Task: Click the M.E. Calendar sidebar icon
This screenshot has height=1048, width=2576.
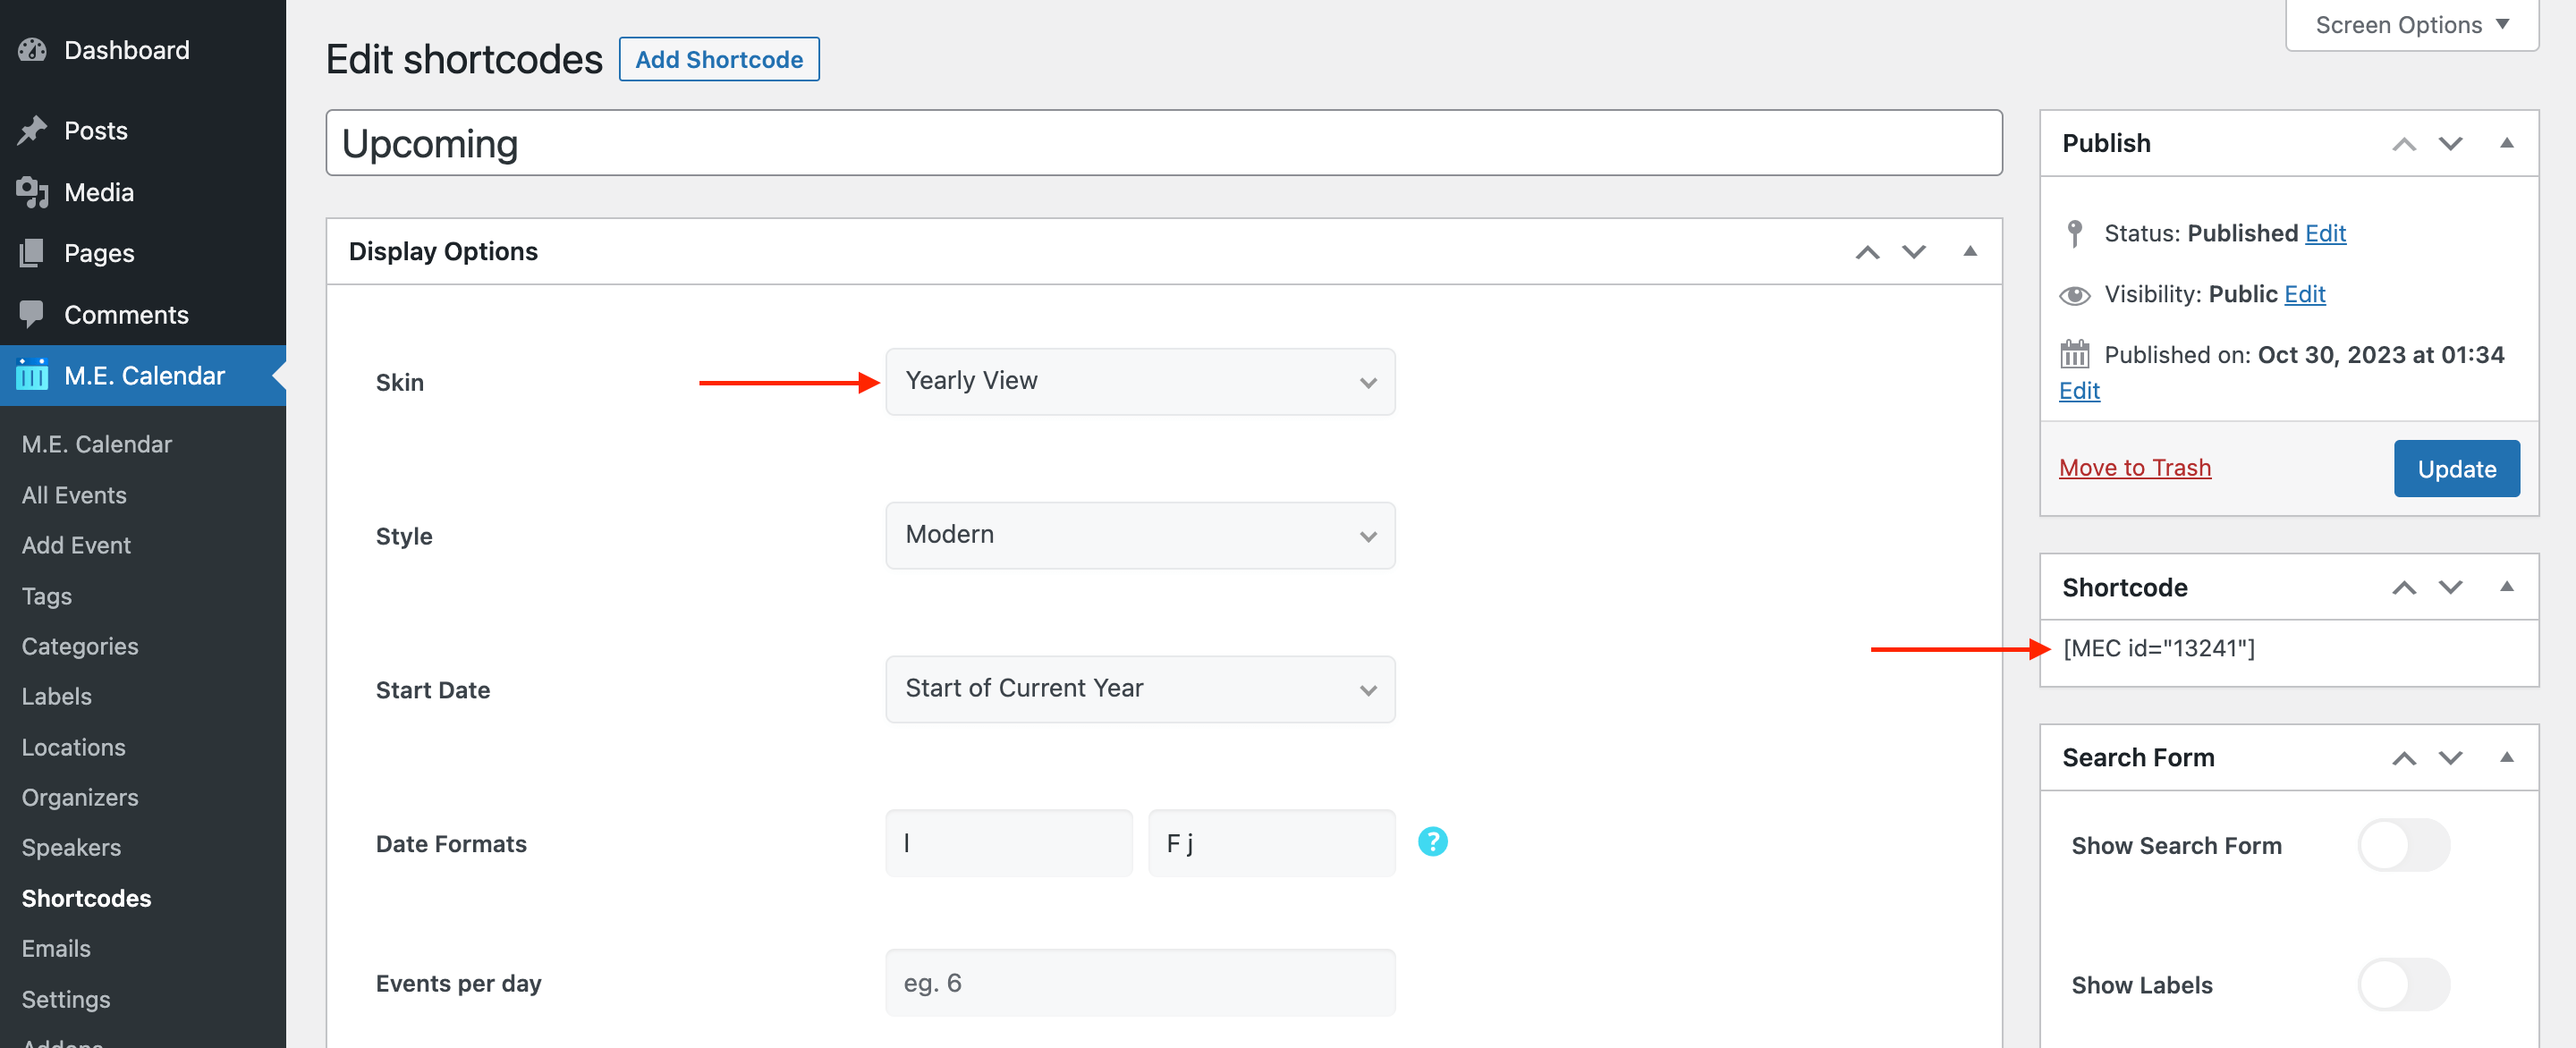Action: [x=32, y=375]
